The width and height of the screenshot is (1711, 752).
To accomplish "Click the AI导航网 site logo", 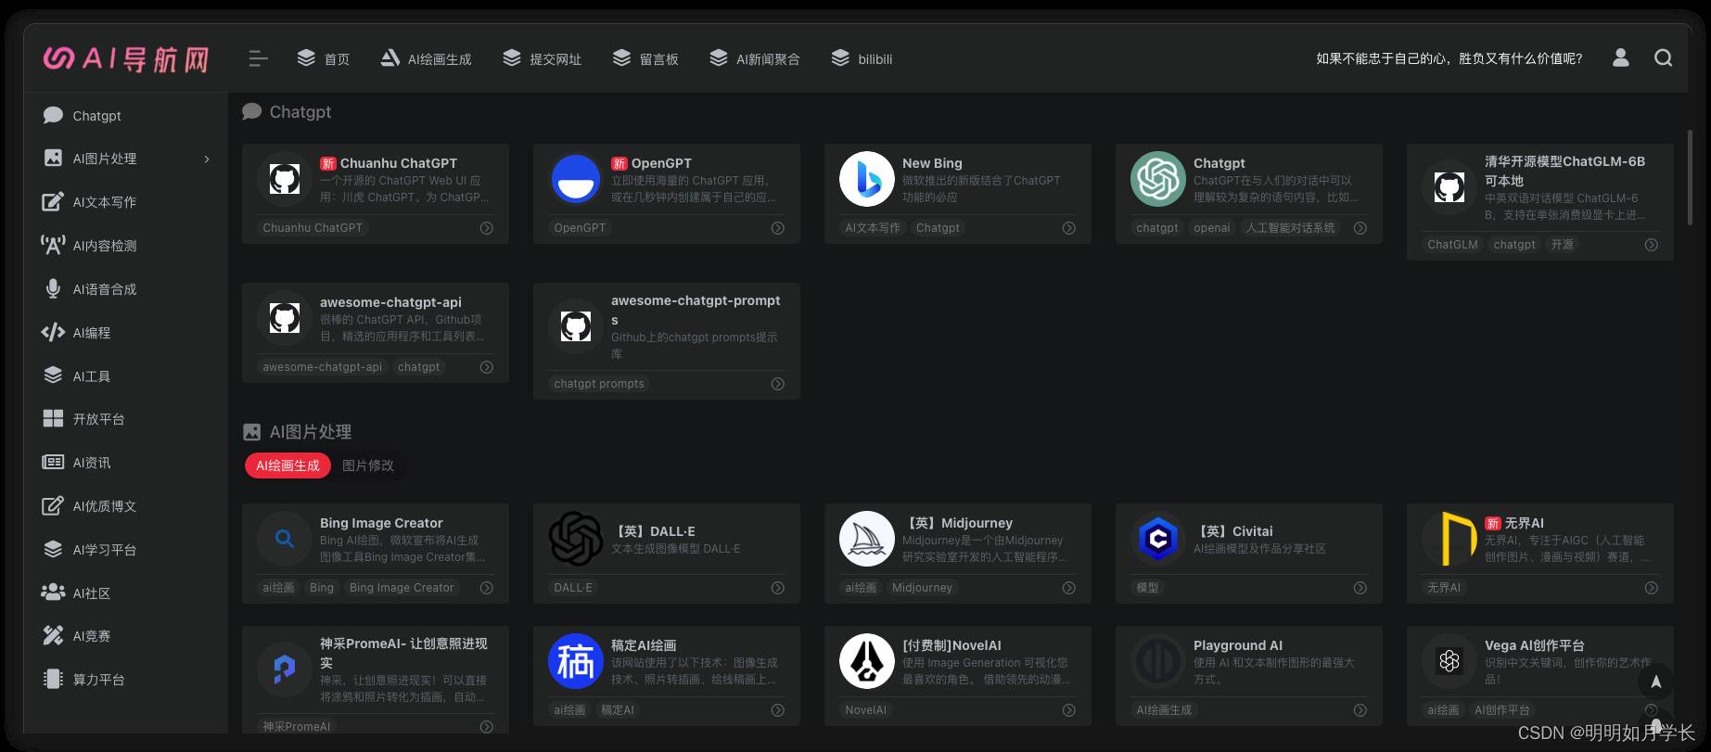I will [126, 58].
